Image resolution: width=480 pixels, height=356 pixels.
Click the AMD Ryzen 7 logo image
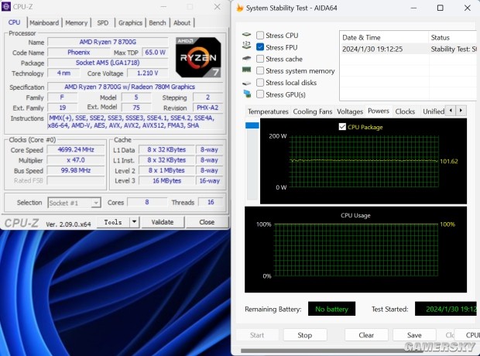(198, 57)
